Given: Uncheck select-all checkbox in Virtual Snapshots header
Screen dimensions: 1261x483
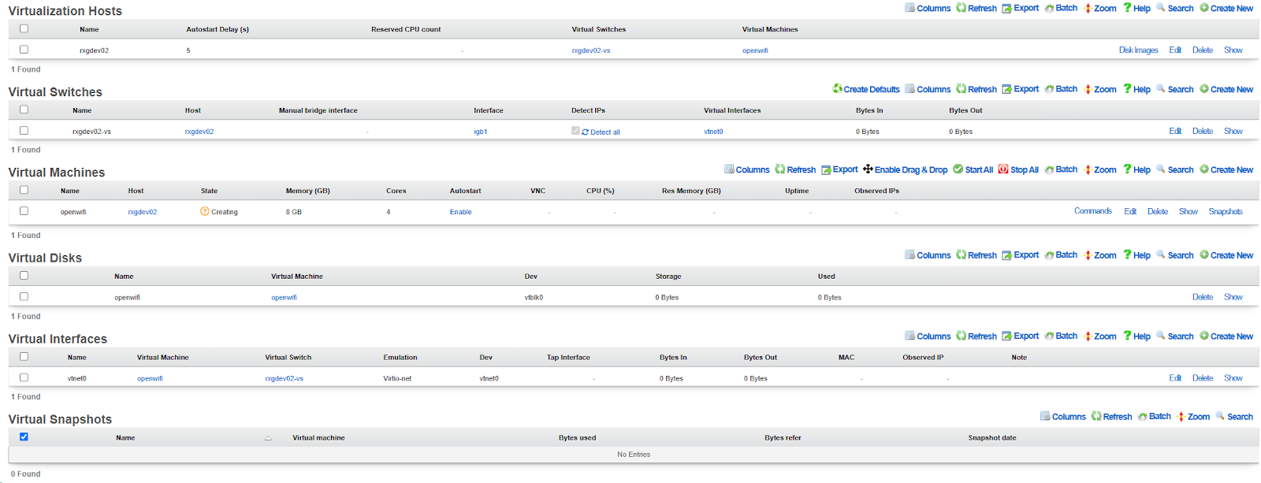Looking at the screenshot, I should tap(24, 437).
